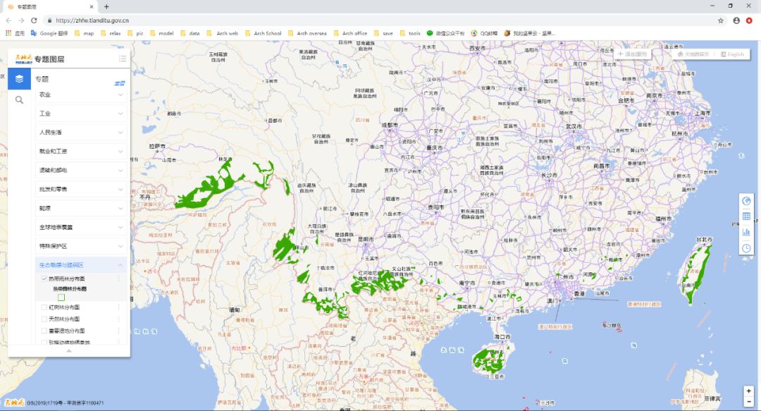Zoom in the map with the plus button
This screenshot has width=761, height=411.
tap(748, 391)
